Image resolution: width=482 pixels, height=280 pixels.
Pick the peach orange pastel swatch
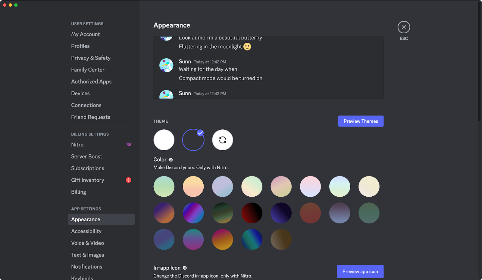pos(193,186)
